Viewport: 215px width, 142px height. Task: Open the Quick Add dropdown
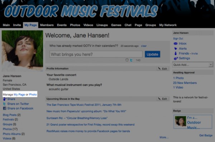193,65
